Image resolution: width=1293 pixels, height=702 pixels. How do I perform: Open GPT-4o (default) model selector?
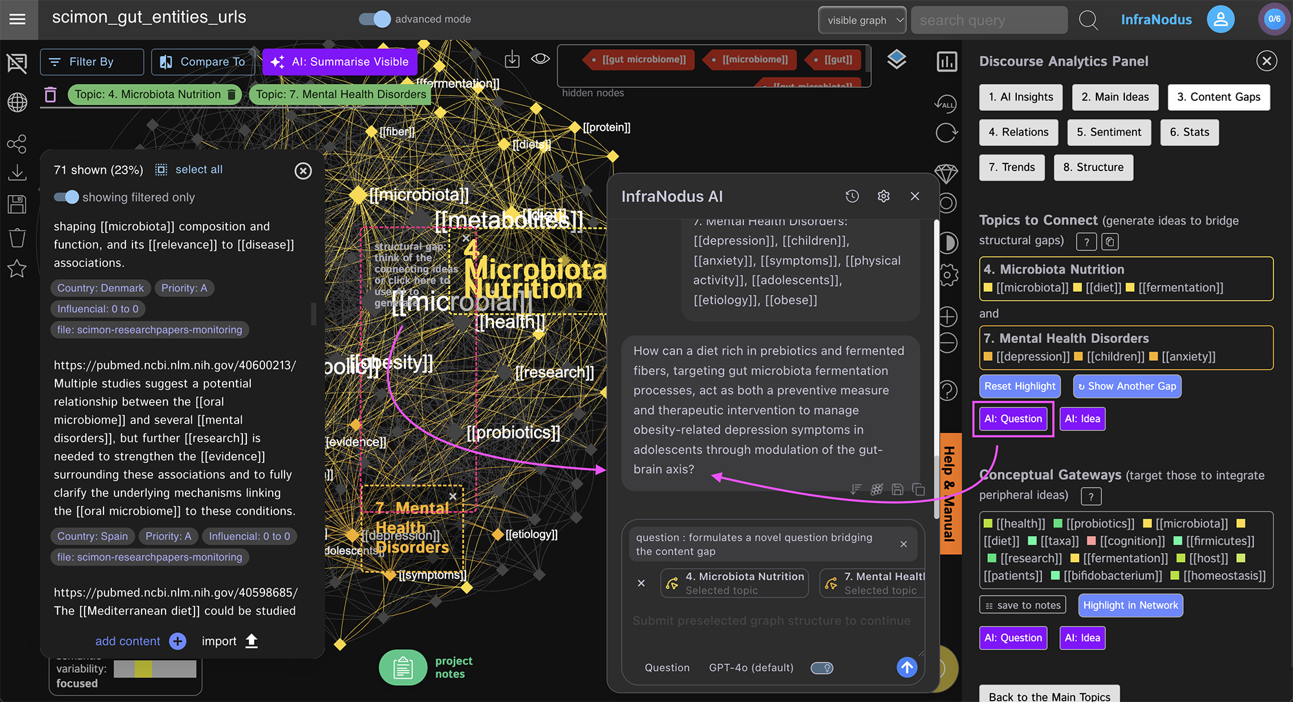751,668
